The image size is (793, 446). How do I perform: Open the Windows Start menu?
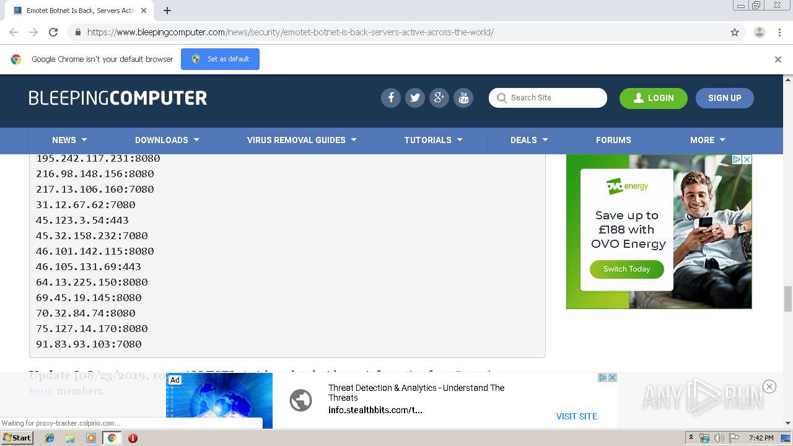(17, 438)
